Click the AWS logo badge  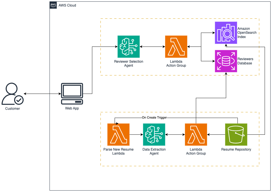click(53, 5)
